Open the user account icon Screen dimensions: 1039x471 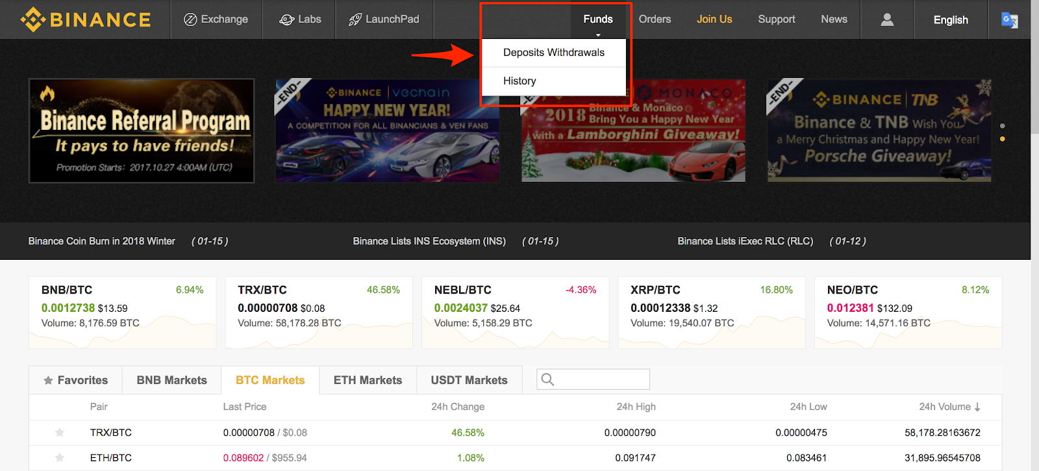[887, 19]
